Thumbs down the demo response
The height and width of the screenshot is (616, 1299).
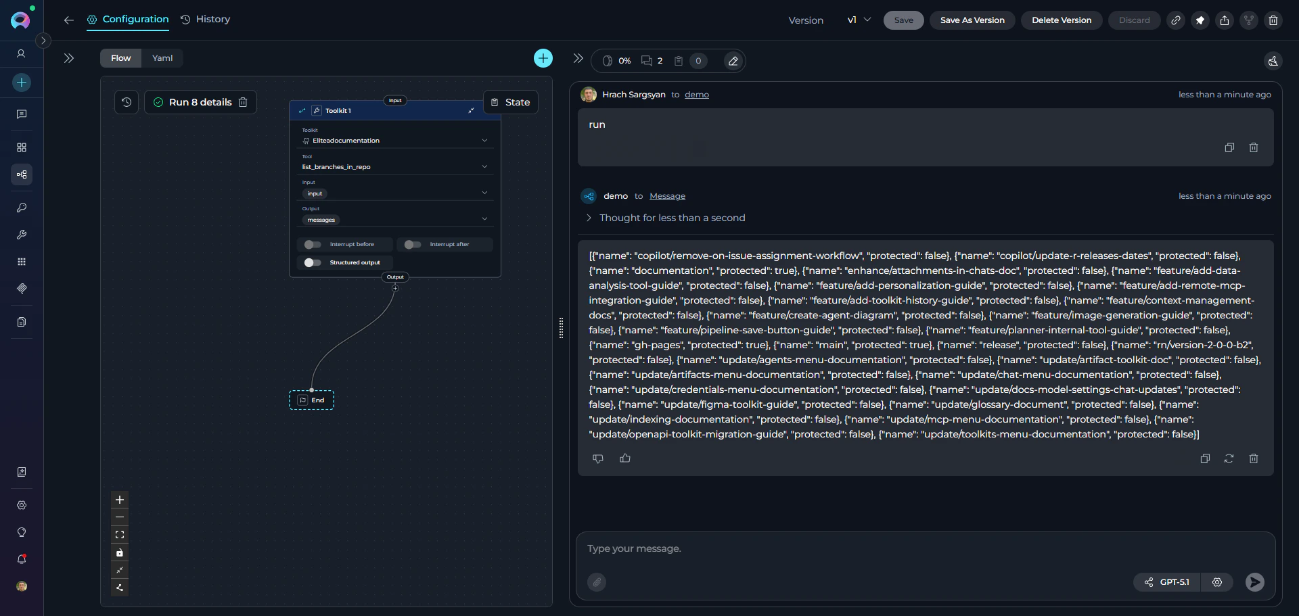pyautogui.click(x=598, y=458)
